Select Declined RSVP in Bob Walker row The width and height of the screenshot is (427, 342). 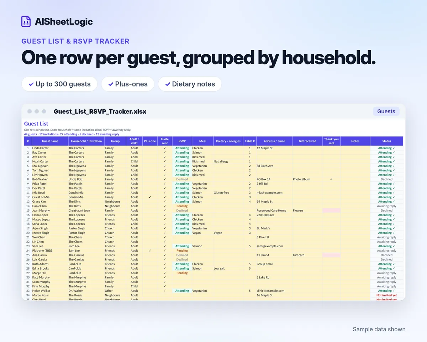(182, 179)
